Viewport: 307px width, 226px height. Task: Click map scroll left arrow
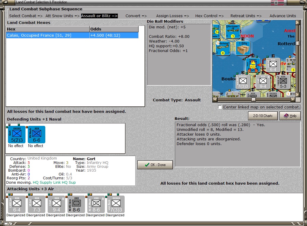pyautogui.click(x=215, y=100)
